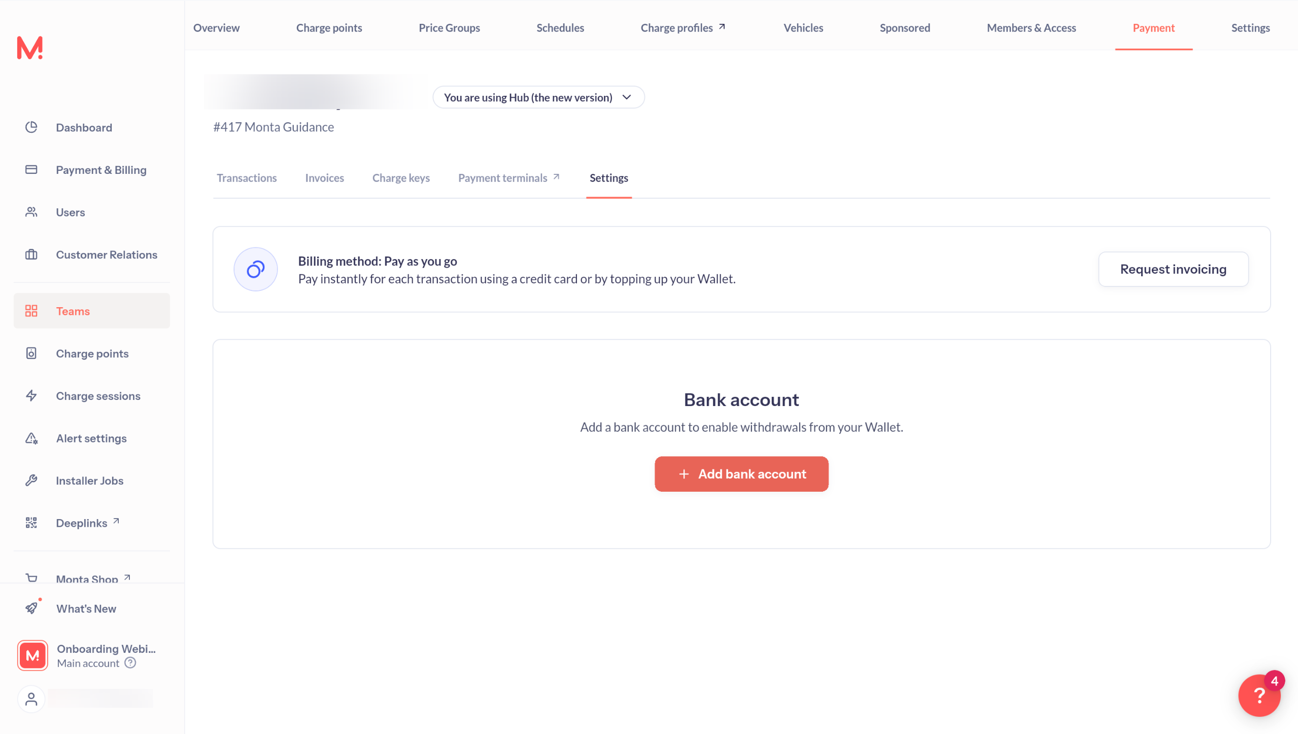Open the Dashboard pie chart icon
This screenshot has height=734, width=1298.
point(31,127)
